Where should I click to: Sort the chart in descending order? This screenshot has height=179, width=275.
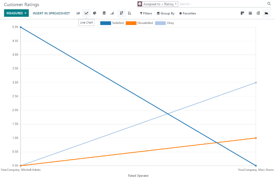click(x=121, y=13)
